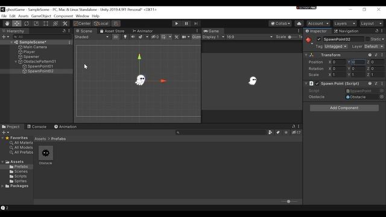Open Spawn Point script three-dot menu

[382, 83]
